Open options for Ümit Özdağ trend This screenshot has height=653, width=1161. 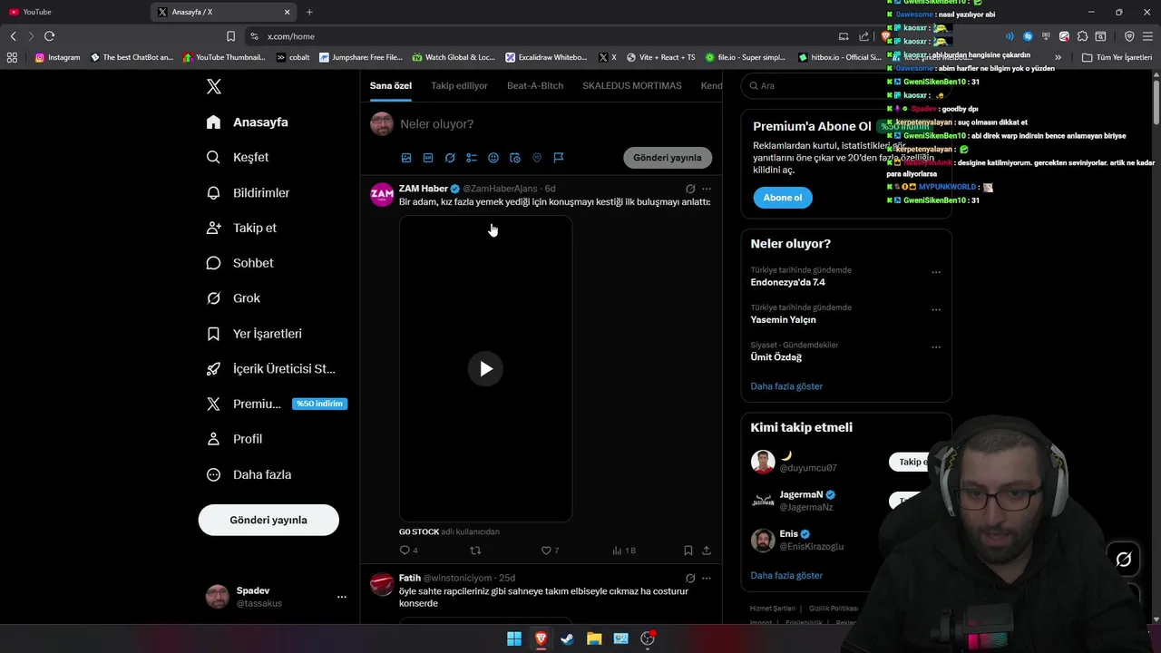click(x=936, y=346)
